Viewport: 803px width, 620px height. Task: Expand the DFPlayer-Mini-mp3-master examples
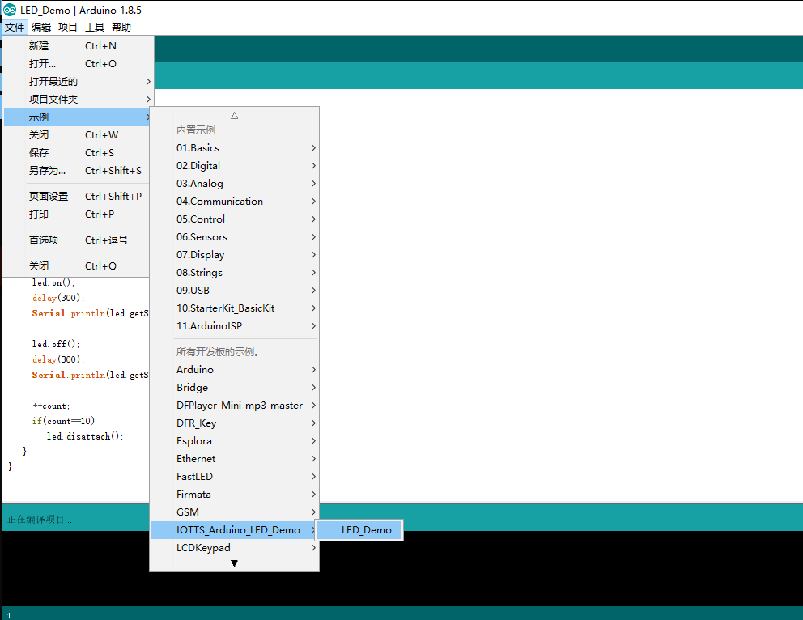click(x=240, y=406)
